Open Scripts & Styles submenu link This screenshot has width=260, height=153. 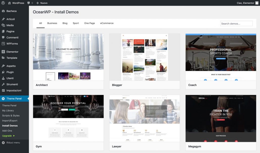pyautogui.click(x=11, y=115)
